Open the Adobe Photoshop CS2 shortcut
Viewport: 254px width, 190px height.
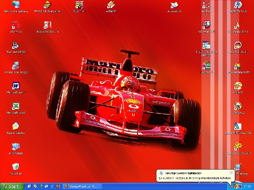238,127
